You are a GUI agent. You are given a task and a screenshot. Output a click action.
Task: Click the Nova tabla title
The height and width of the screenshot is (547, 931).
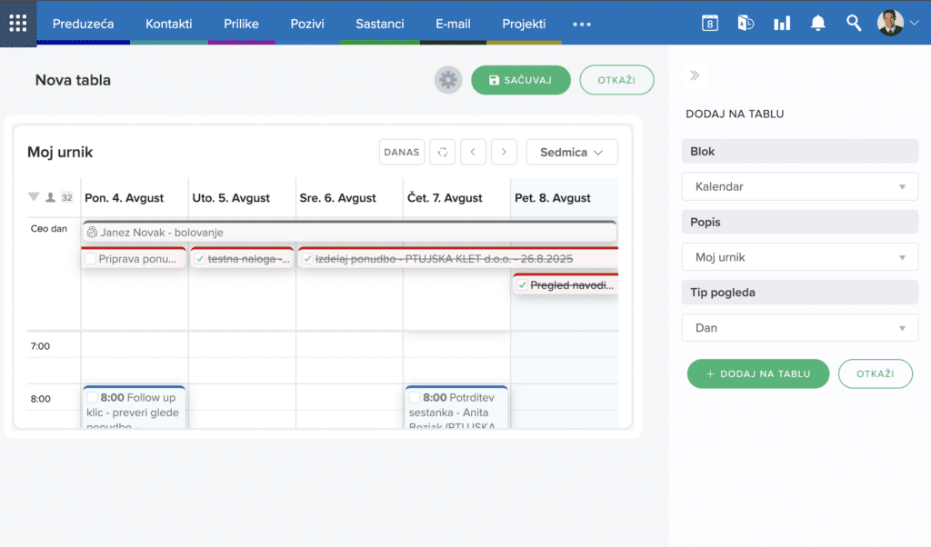[73, 80]
